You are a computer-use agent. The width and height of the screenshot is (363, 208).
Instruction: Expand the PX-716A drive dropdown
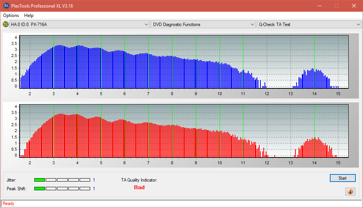pos(79,24)
